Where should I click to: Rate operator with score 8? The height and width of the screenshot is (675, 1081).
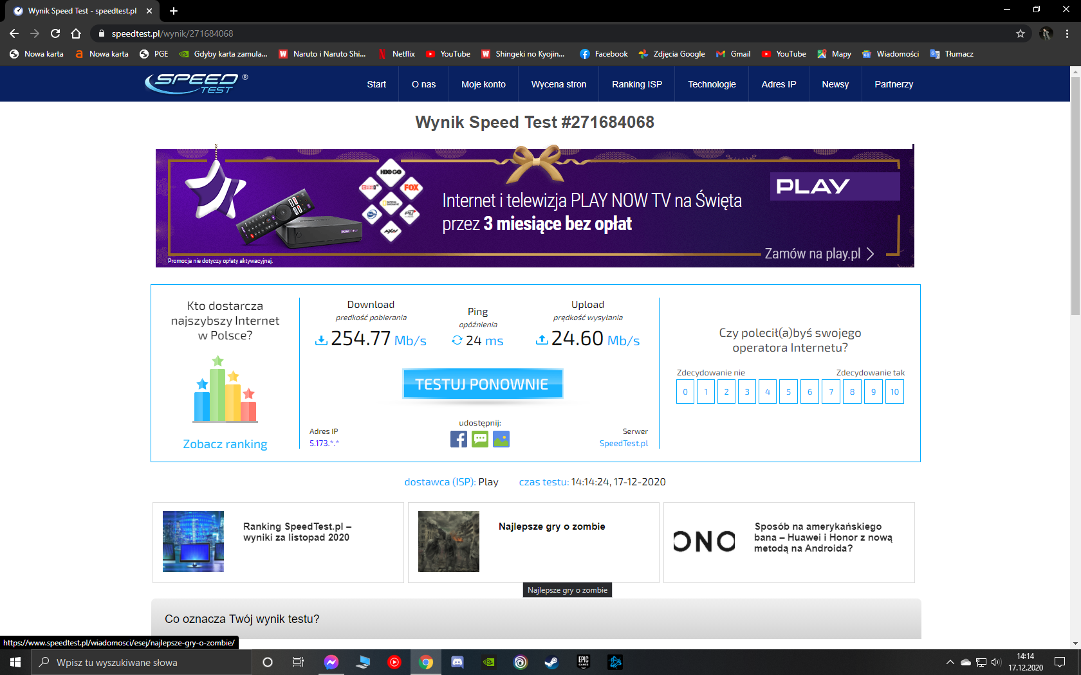852,392
